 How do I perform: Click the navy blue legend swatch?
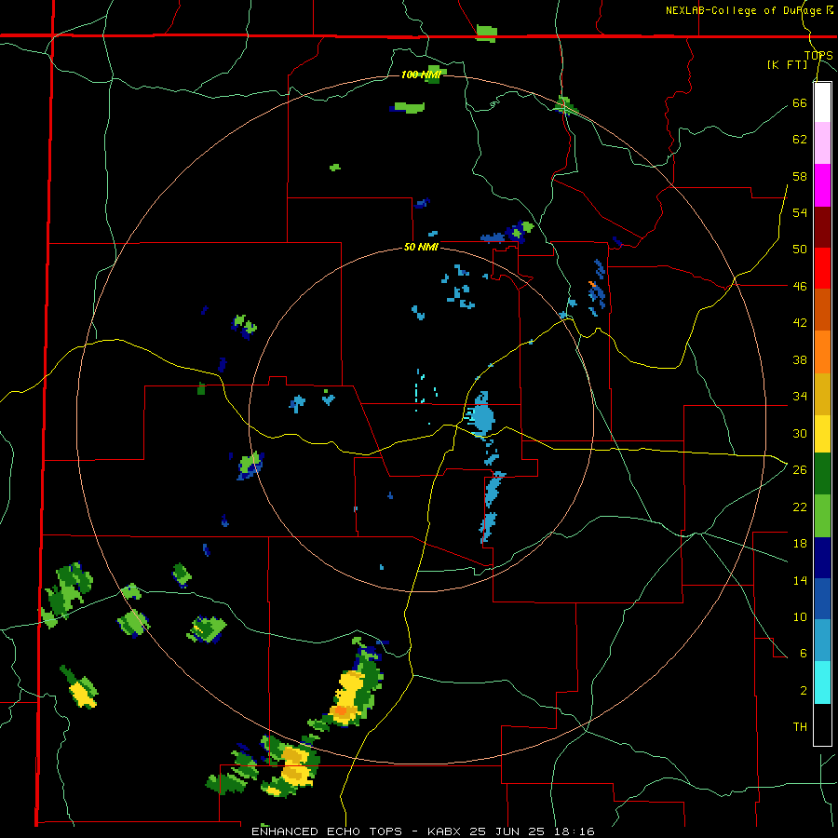(822, 558)
